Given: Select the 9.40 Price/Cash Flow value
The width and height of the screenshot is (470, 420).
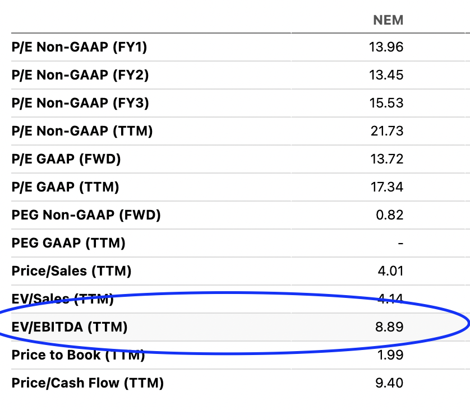Looking at the screenshot, I should [x=390, y=383].
